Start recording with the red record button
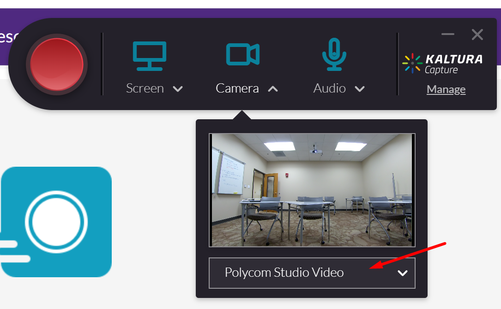The image size is (501, 309). coord(57,64)
